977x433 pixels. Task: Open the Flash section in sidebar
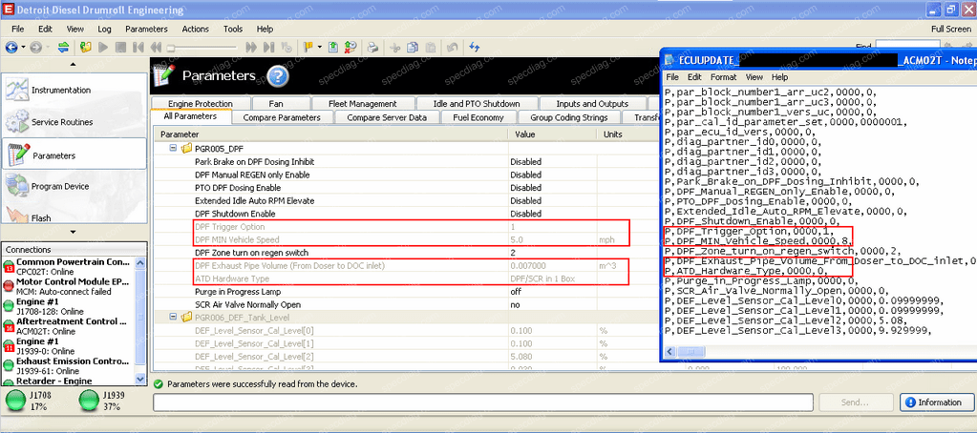tap(74, 216)
